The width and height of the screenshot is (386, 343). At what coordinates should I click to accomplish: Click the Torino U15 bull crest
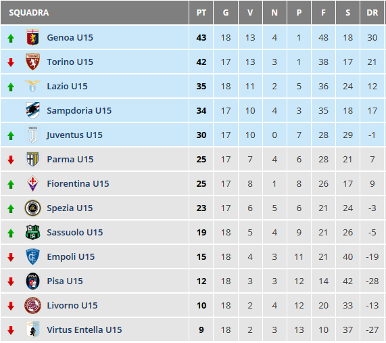(x=32, y=62)
